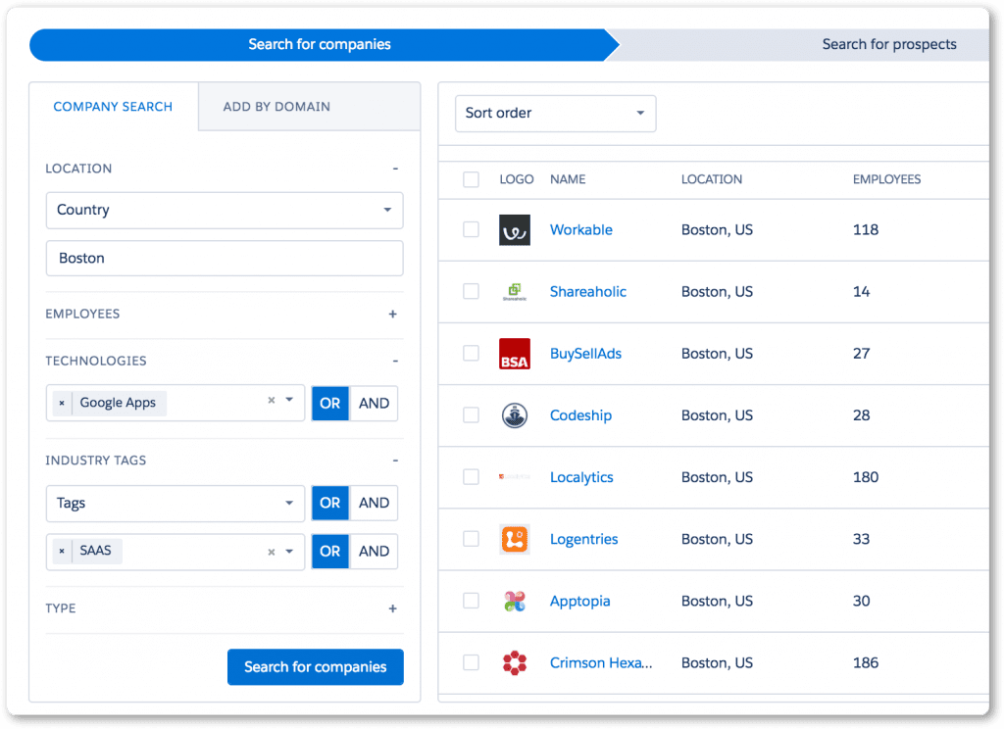Click the Search for companies button
The height and width of the screenshot is (729, 1004).
coord(315,666)
